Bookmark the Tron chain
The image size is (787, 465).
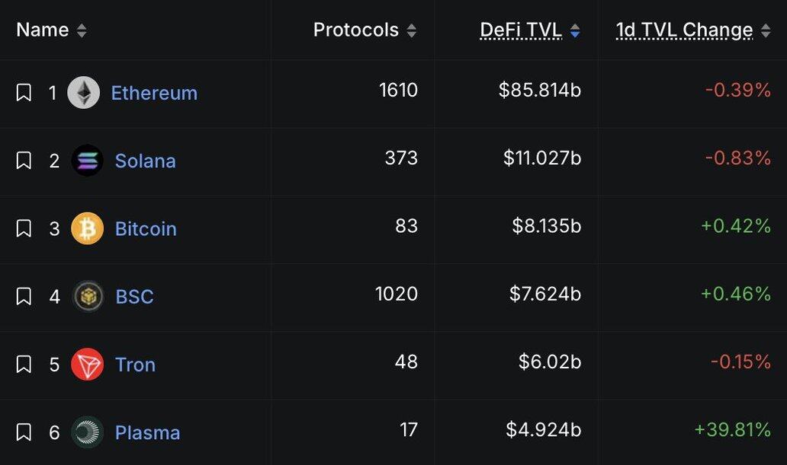[24, 365]
